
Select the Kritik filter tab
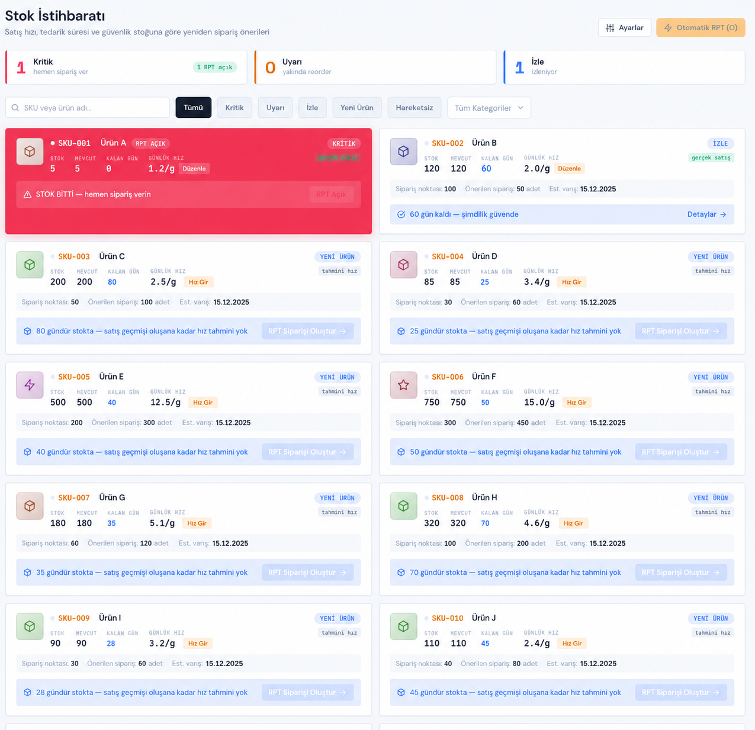point(234,108)
